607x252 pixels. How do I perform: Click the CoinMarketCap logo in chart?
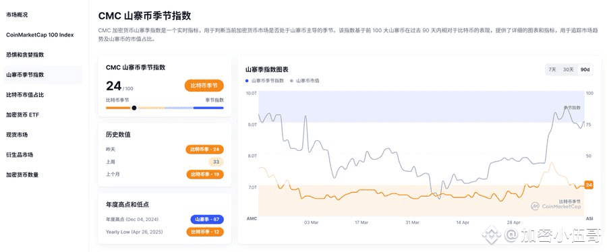point(556,206)
